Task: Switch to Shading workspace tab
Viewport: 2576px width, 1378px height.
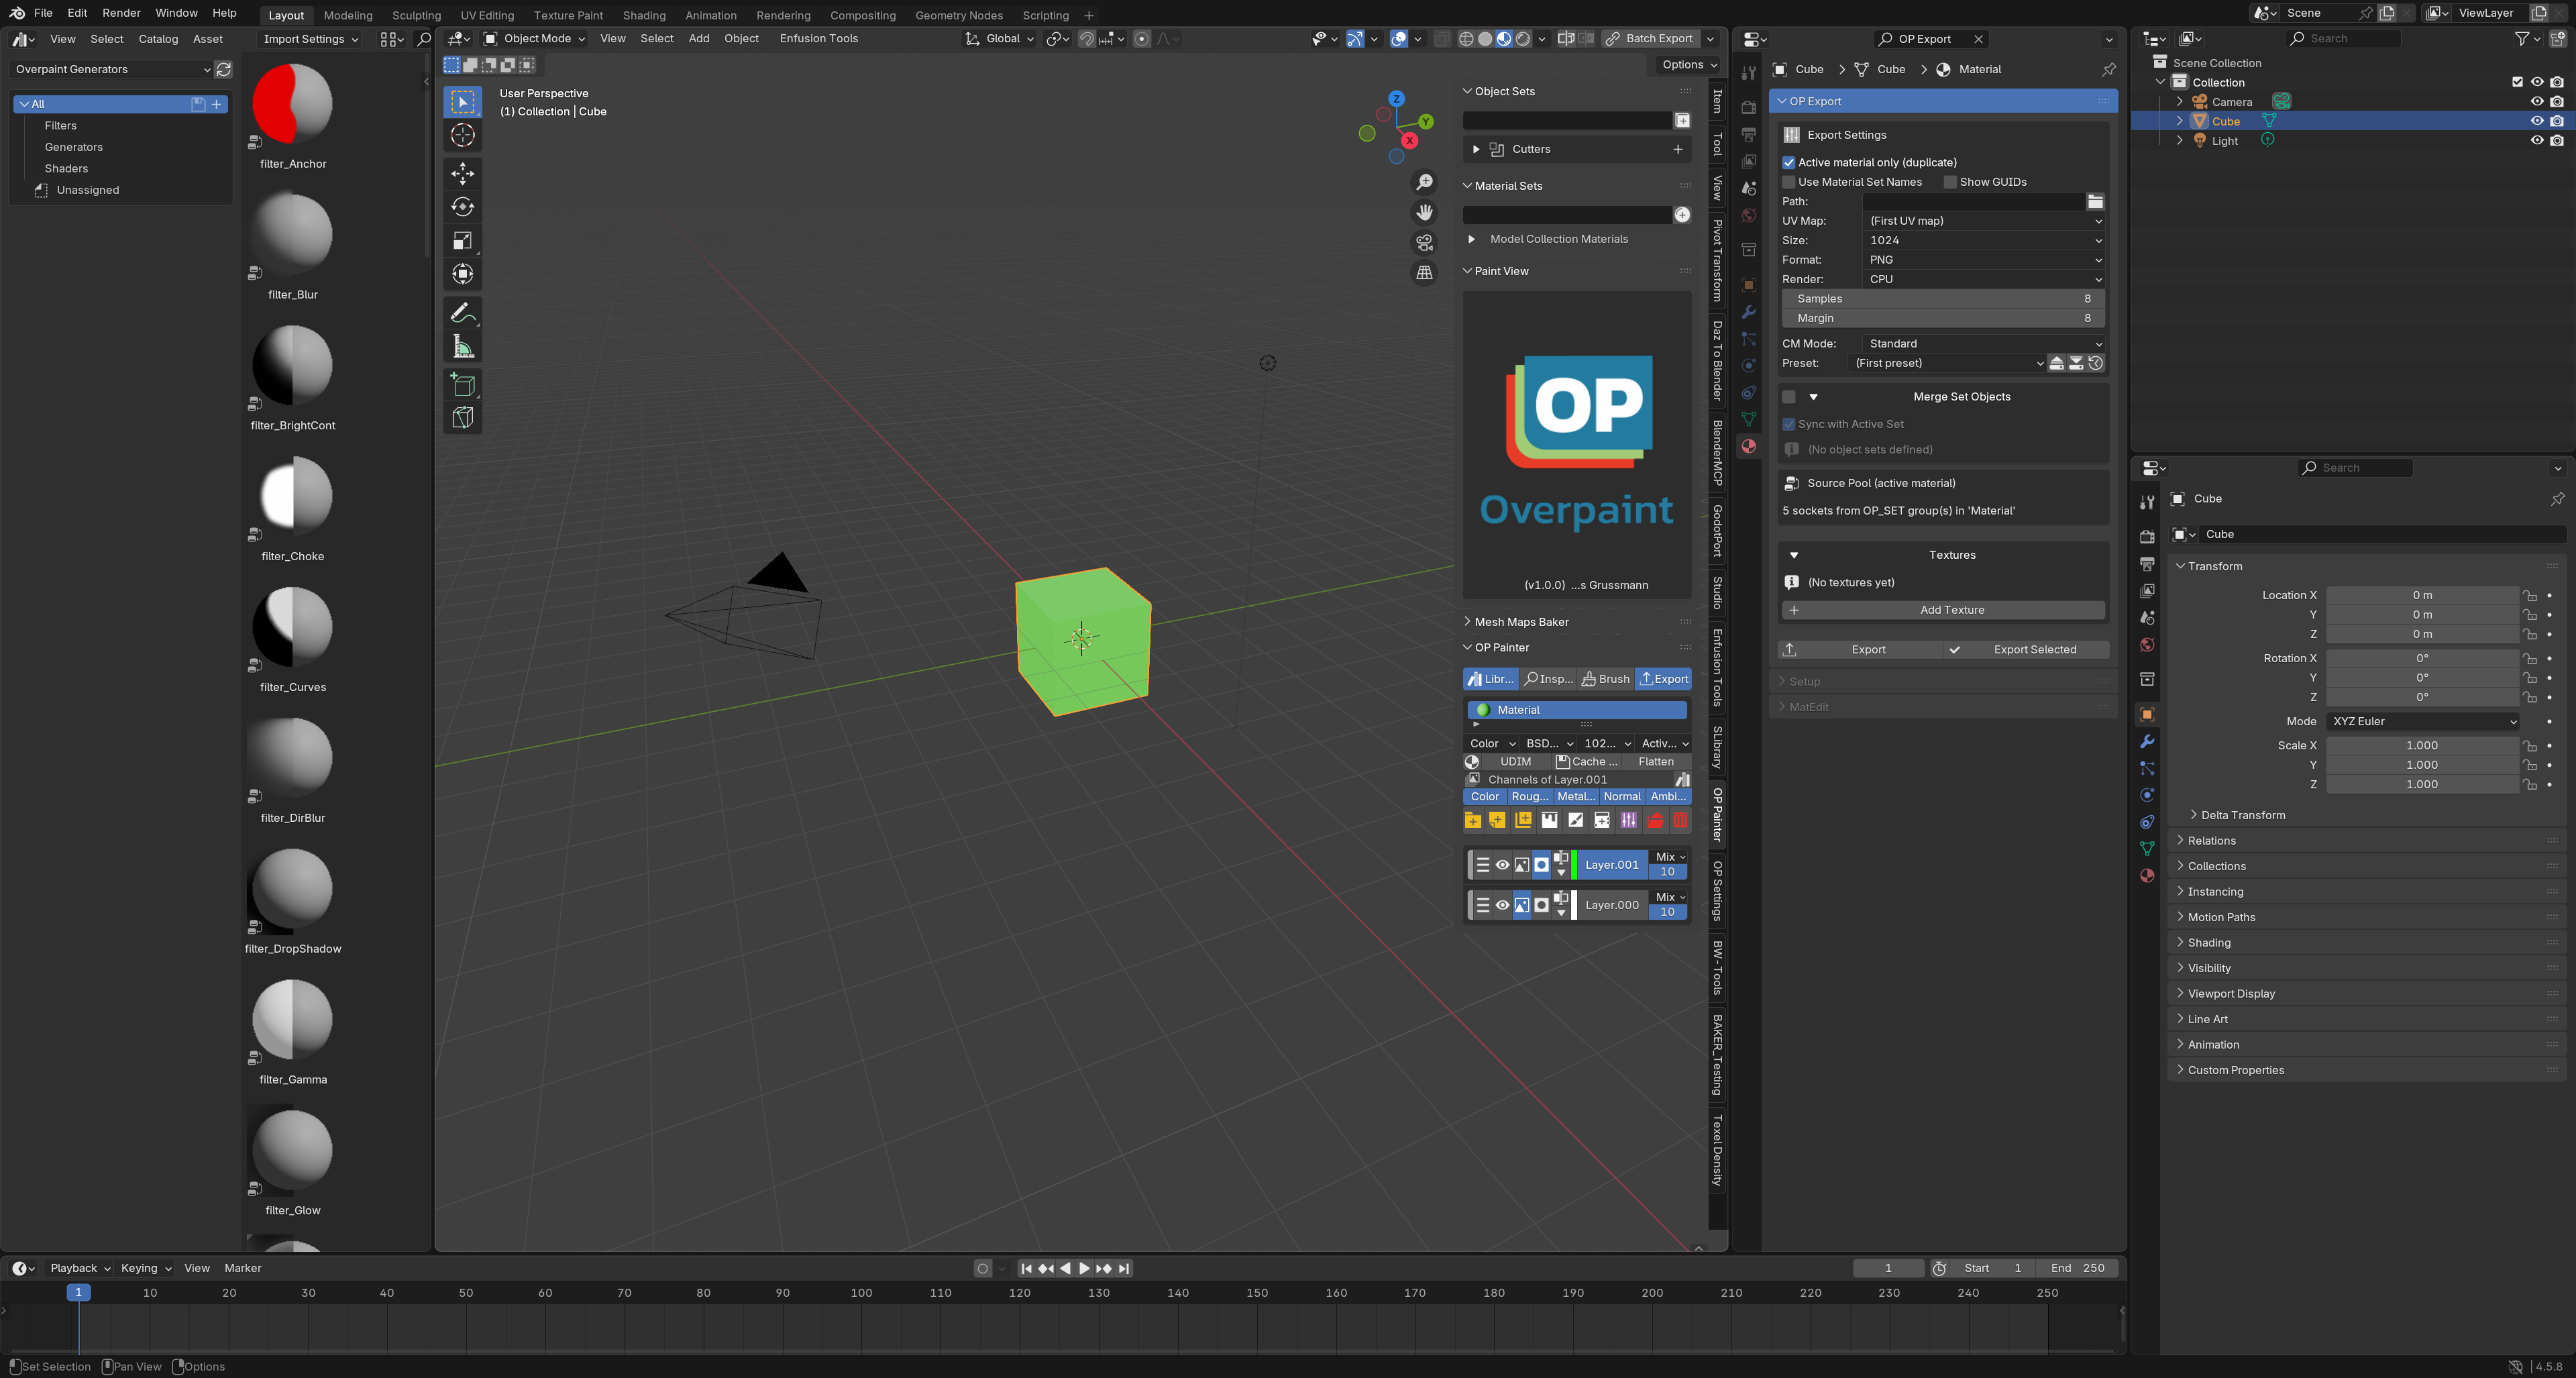Action: [644, 15]
